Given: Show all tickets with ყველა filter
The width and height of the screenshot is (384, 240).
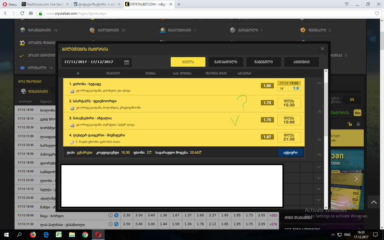Looking at the screenshot, I should [x=188, y=62].
